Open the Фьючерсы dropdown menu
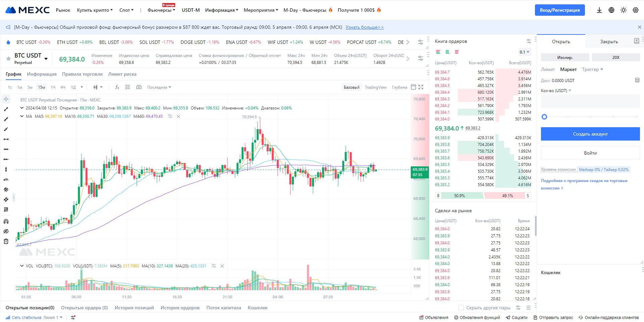 click(x=161, y=10)
